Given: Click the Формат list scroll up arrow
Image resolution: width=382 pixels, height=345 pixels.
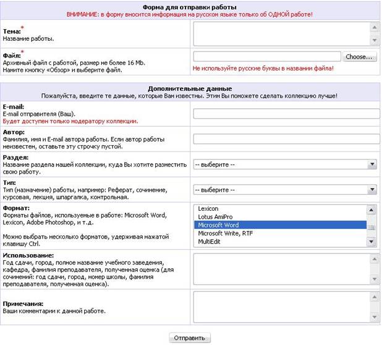Looking at the screenshot, I should [371, 210].
